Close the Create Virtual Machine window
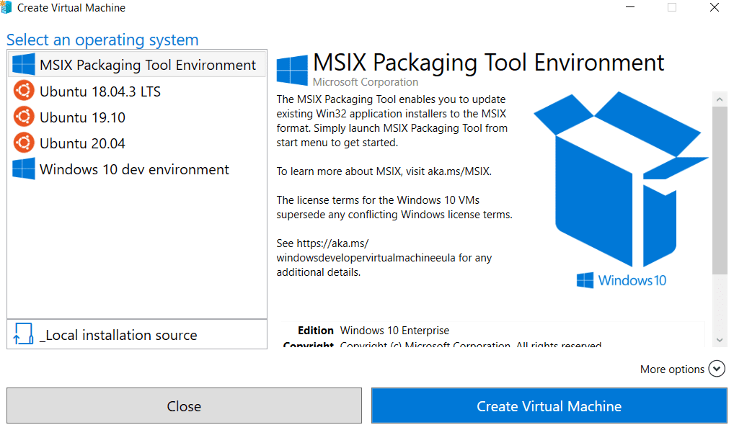The image size is (734, 430). (x=715, y=7)
